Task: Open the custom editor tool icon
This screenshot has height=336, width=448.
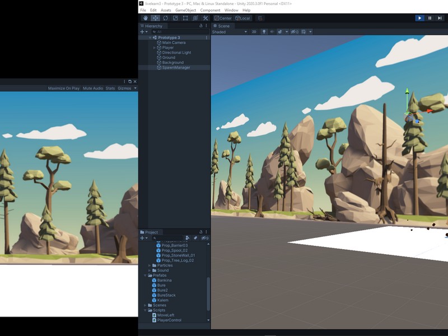Action: coord(206,18)
